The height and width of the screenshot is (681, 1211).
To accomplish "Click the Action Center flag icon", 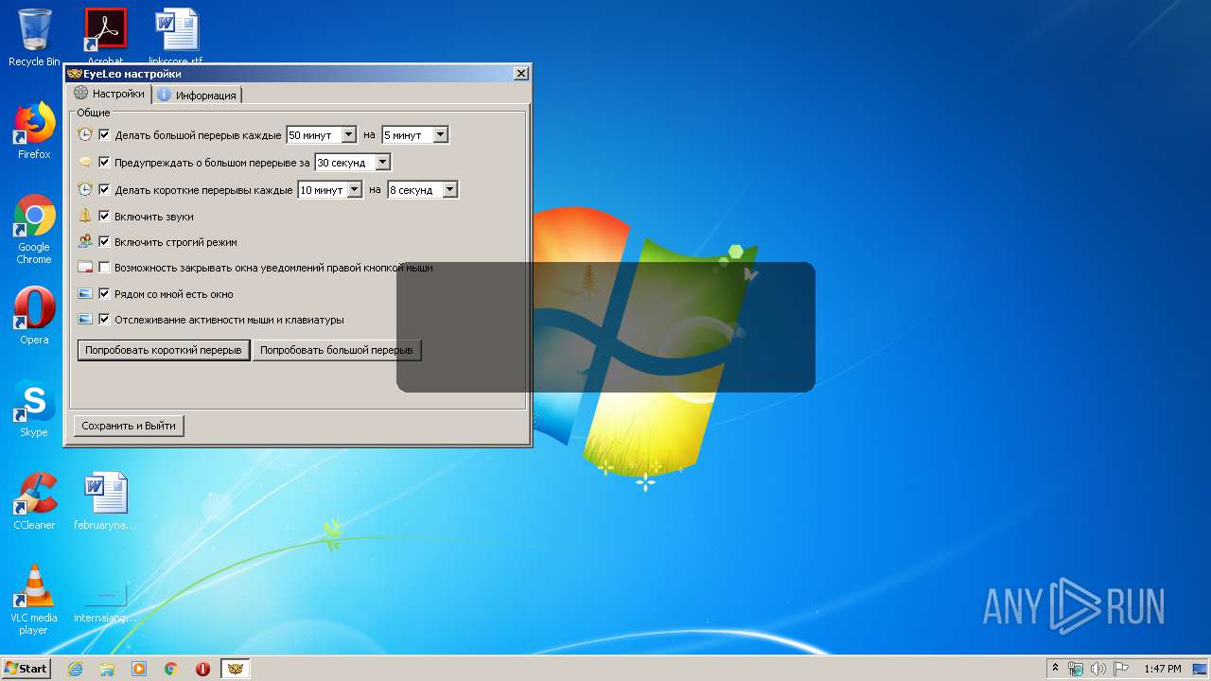I will pyautogui.click(x=1121, y=669).
